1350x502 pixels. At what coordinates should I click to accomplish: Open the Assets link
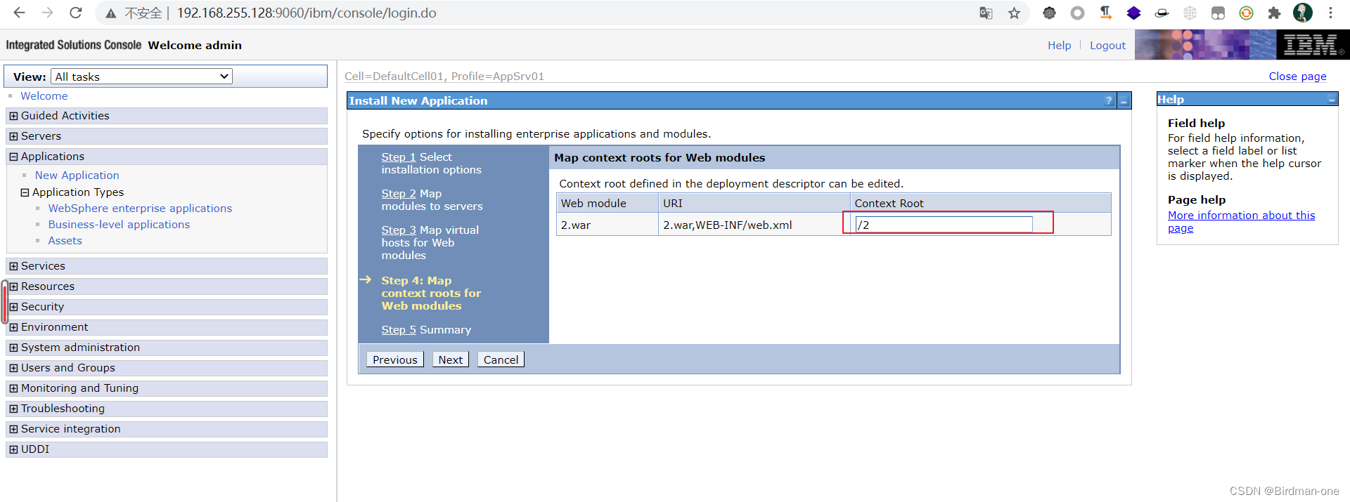click(x=65, y=241)
